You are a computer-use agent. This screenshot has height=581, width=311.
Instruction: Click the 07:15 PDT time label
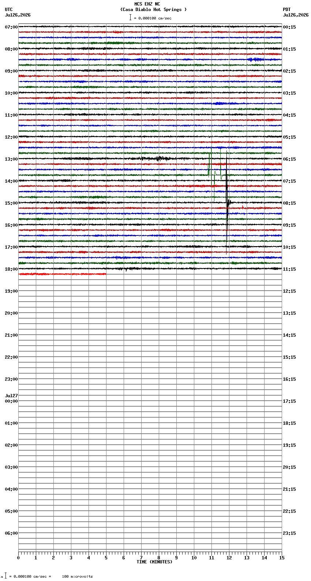(x=289, y=181)
